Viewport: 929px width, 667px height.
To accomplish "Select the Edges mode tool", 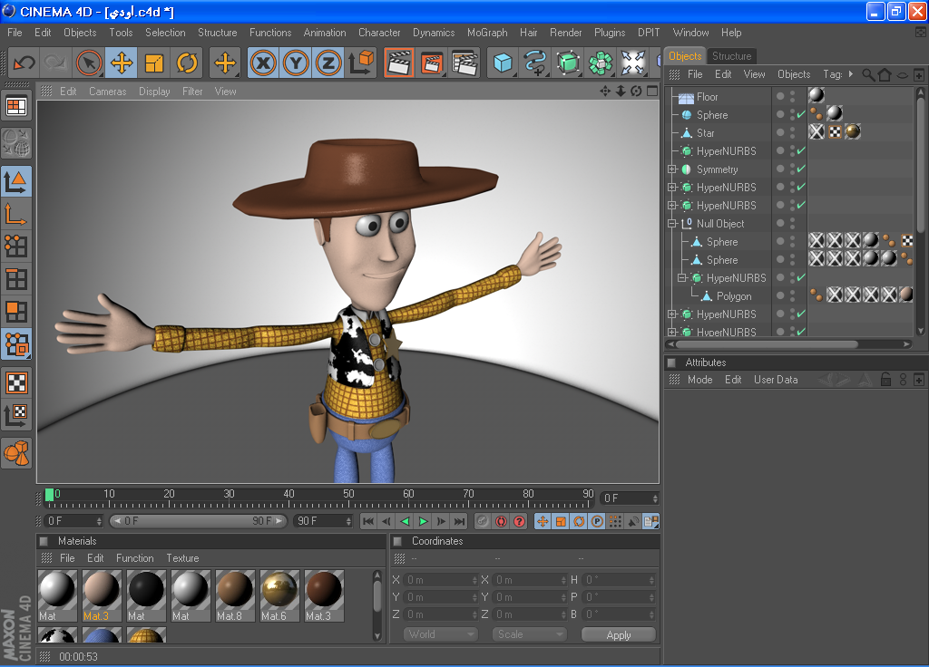I will tap(16, 279).
